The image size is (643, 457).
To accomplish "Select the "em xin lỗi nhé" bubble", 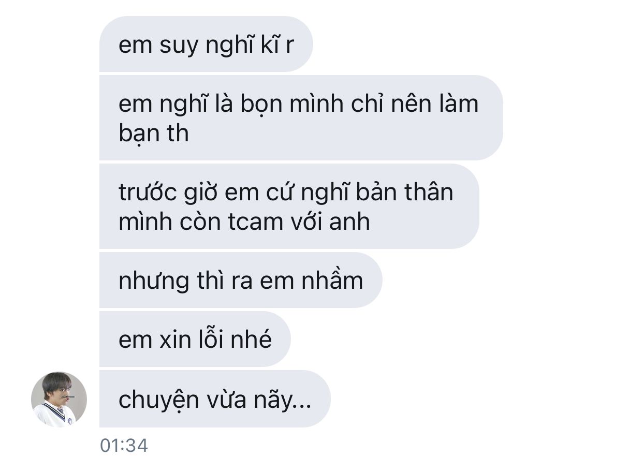I will [x=195, y=339].
